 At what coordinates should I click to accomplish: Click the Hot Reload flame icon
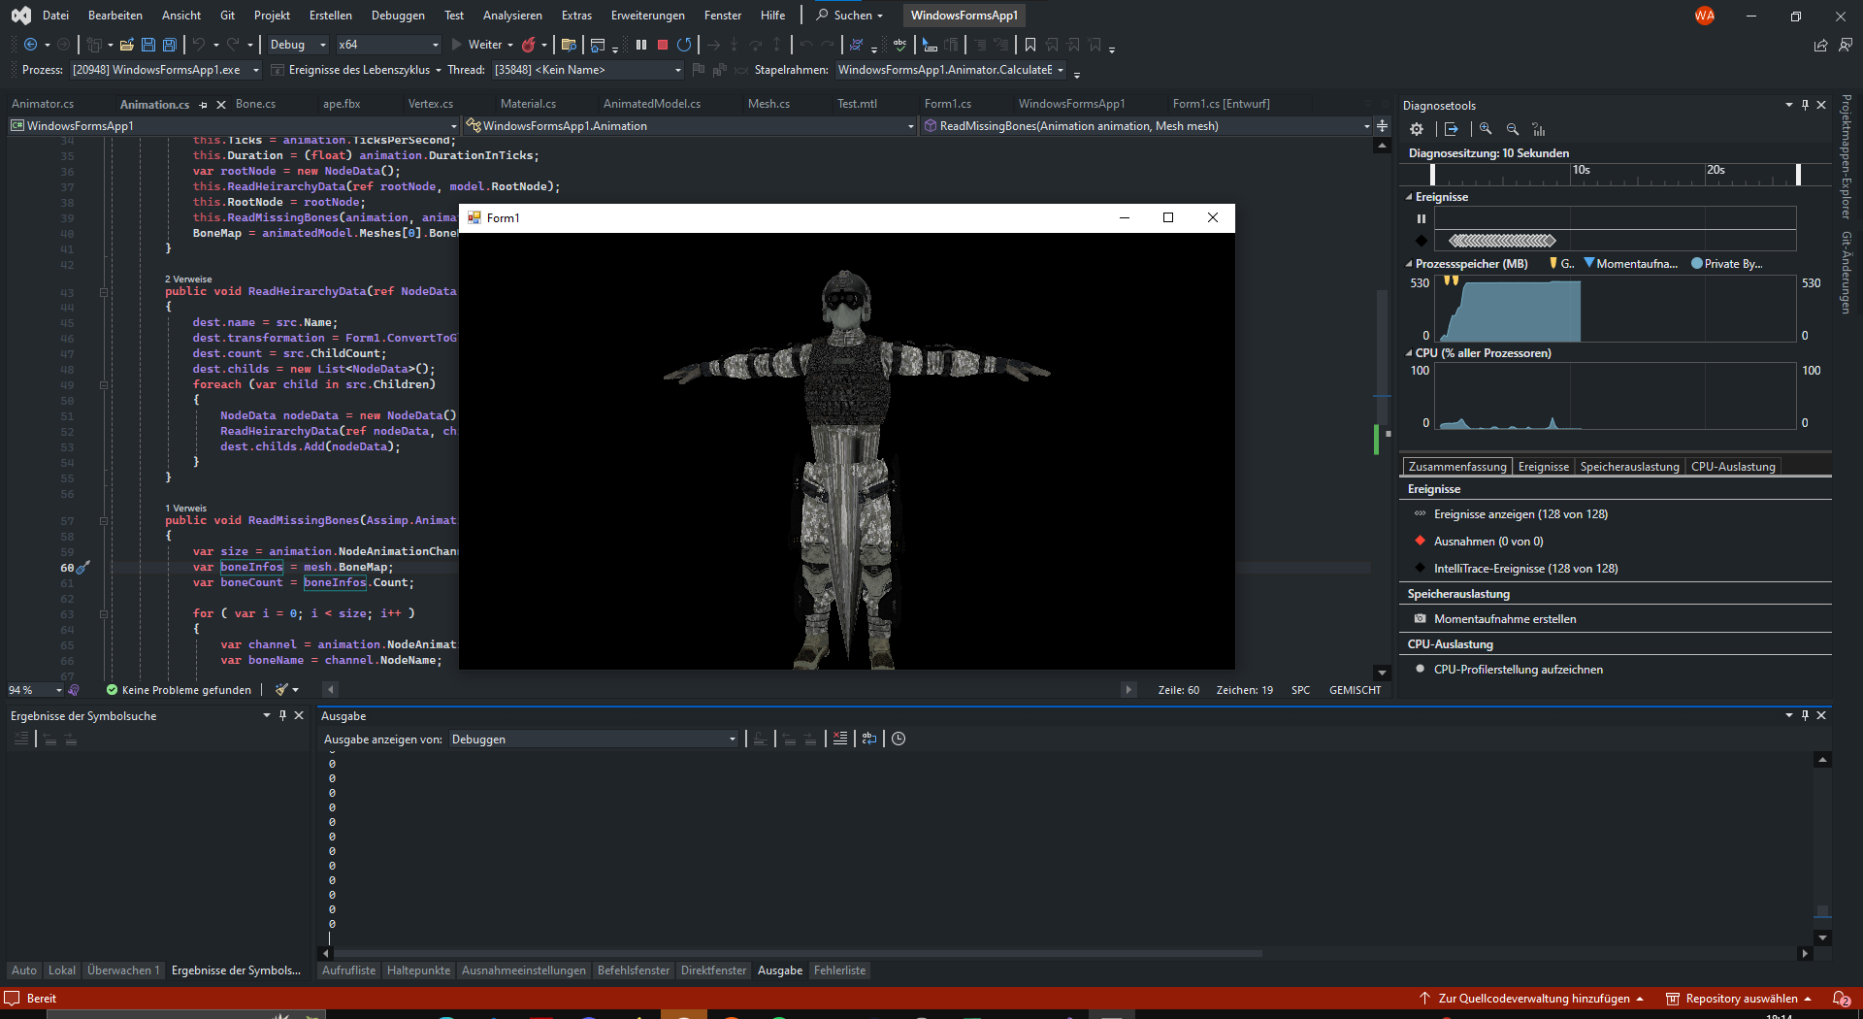(x=529, y=45)
